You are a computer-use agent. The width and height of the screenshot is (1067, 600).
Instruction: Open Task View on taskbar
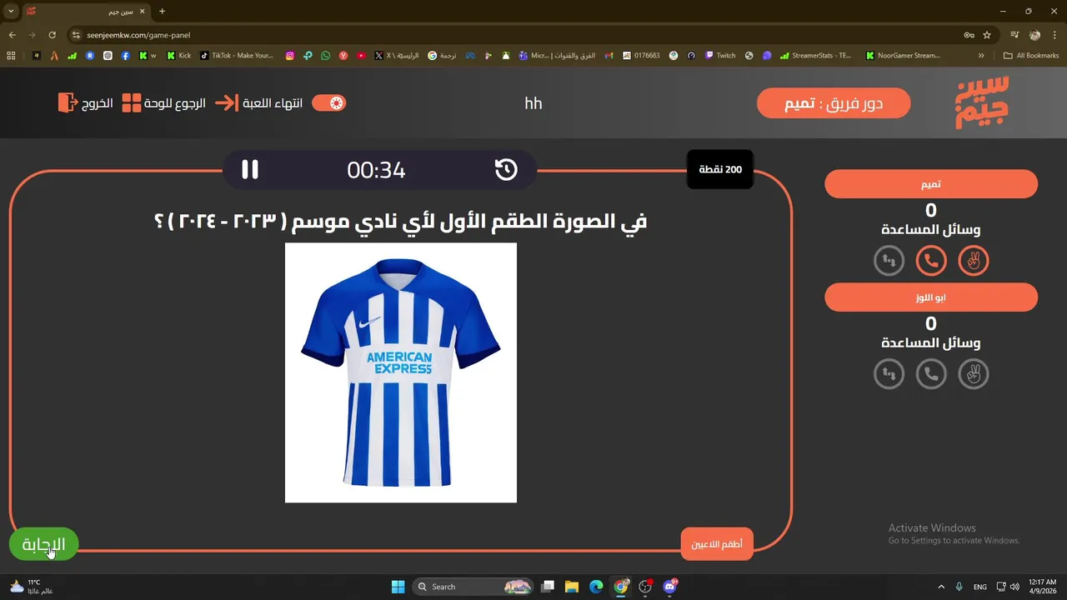point(548,587)
